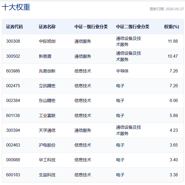Click the weight value 4.23
Image resolution: width=185 pixels, height=185 pixels.
[x=174, y=130]
